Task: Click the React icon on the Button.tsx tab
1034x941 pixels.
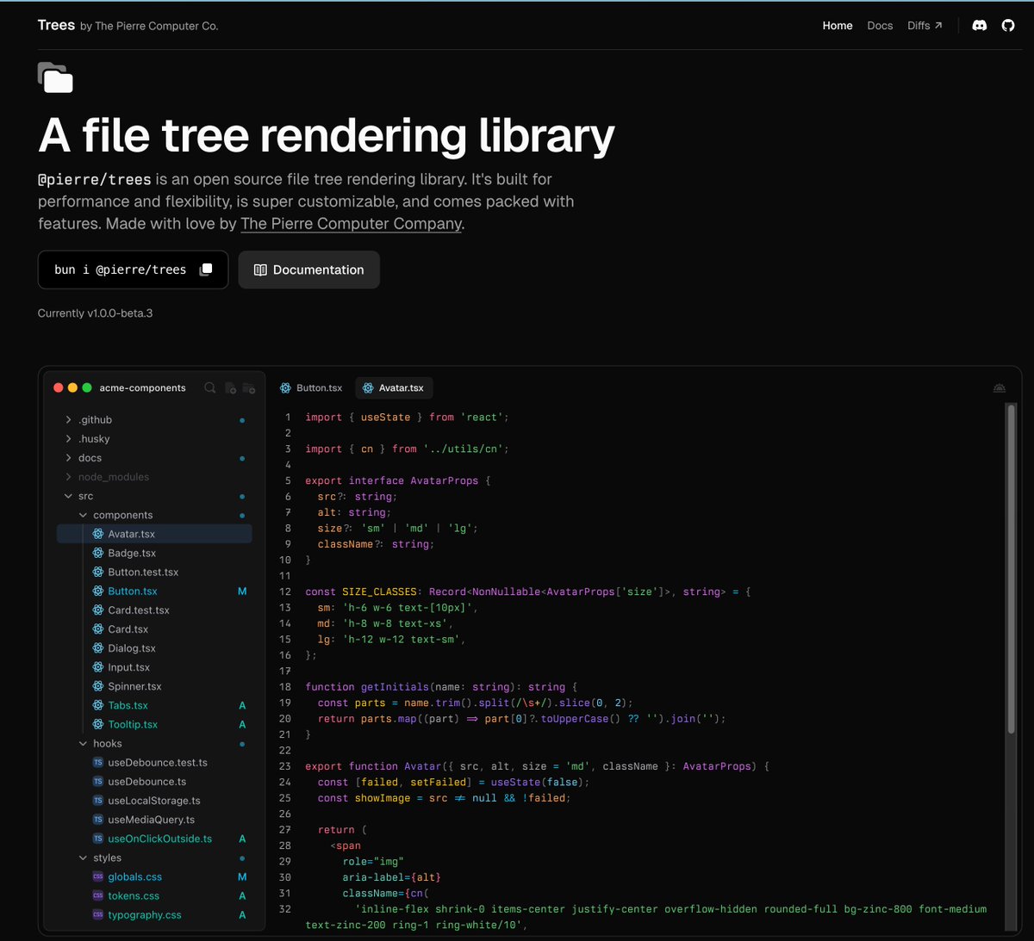Action: (285, 388)
